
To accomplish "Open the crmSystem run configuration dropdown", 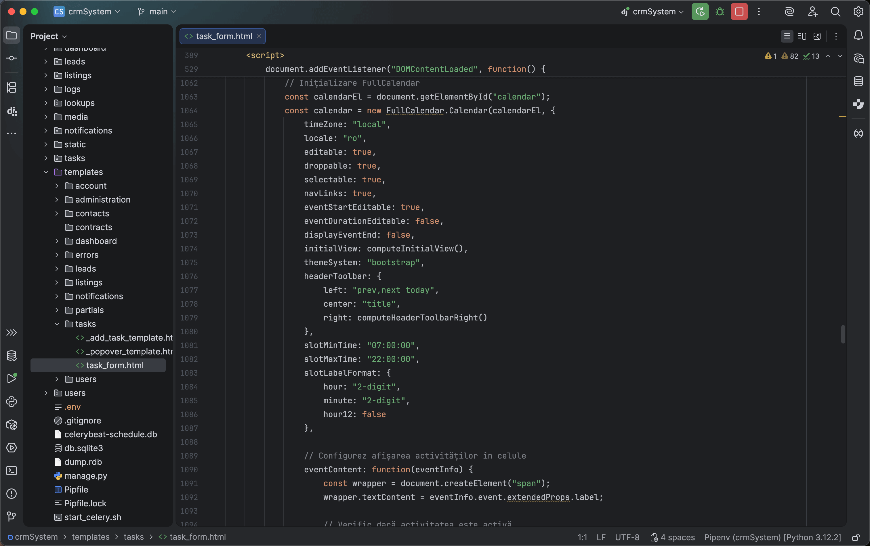I will tap(652, 11).
